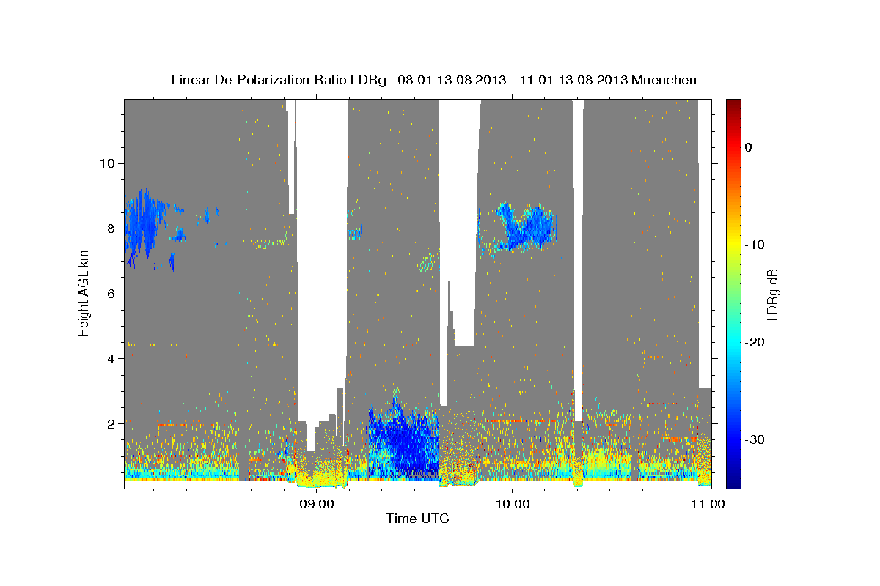This screenshot has height=586, width=880.
Task: Click the height axis label "8"
Action: click(x=109, y=229)
